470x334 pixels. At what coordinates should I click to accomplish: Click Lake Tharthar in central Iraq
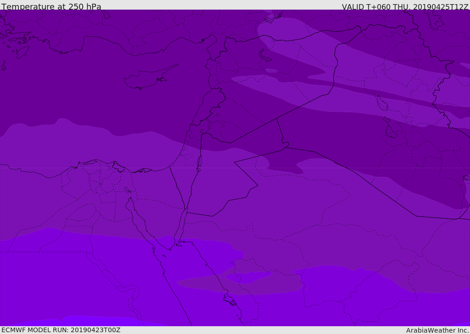point(382,104)
